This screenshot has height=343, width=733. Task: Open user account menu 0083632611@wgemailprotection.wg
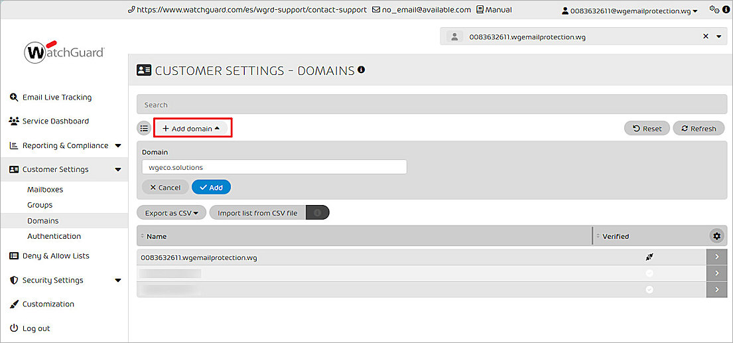tap(630, 10)
